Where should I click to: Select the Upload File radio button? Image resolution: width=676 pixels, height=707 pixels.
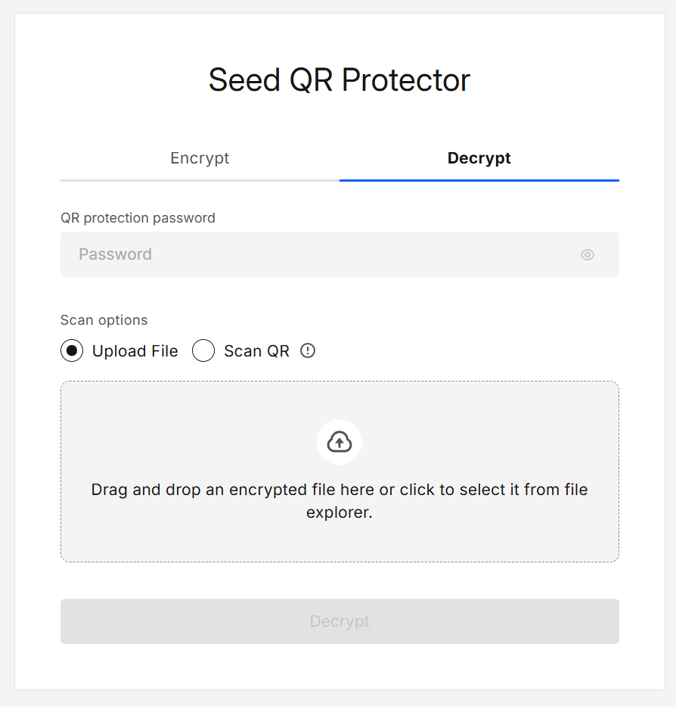[72, 350]
